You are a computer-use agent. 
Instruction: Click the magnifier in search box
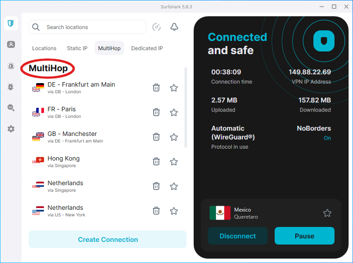(x=36, y=27)
